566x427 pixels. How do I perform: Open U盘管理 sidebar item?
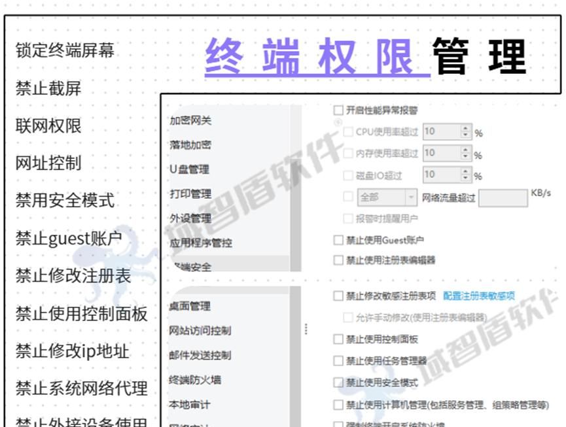(x=189, y=169)
